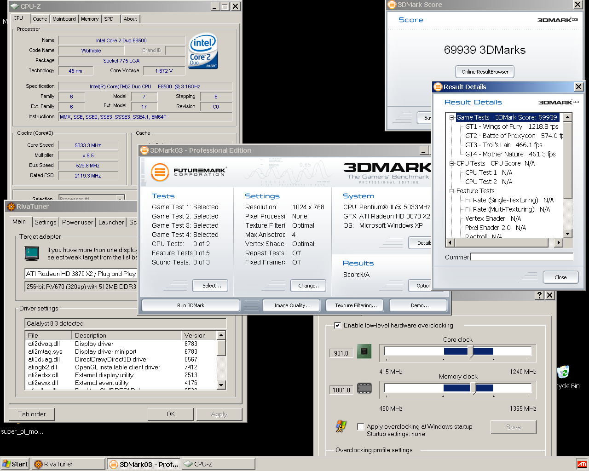Click OK in the RivaTuner window

coord(171,414)
